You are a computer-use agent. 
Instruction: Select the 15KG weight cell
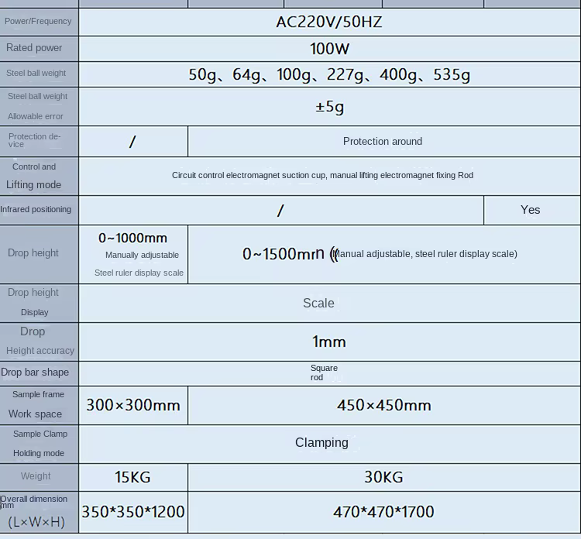click(133, 477)
